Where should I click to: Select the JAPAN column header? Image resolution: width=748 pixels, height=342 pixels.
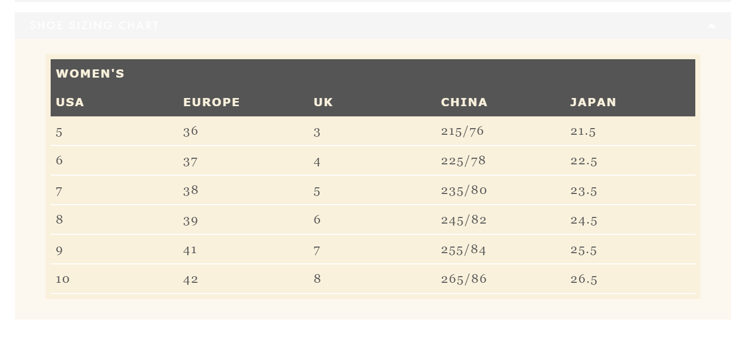(593, 102)
